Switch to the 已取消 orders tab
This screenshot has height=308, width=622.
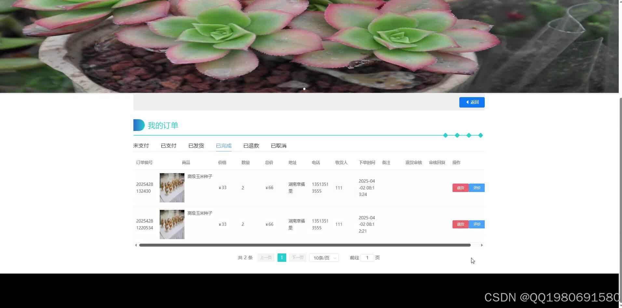(x=278, y=146)
